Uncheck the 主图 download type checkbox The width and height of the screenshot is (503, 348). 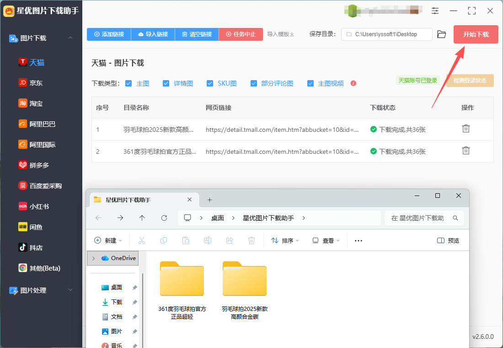[x=128, y=83]
